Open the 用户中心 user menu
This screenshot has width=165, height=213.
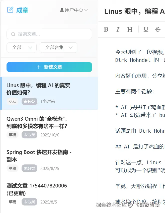[x=74, y=10]
